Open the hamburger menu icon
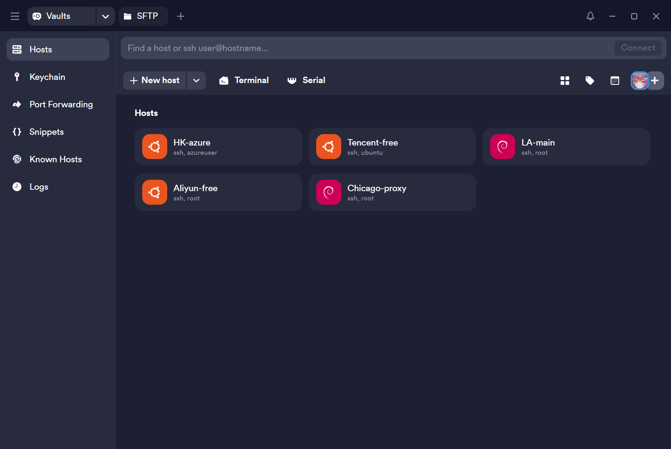The width and height of the screenshot is (671, 449). tap(15, 16)
